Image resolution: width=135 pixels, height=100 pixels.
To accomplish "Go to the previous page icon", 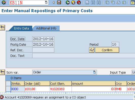I will coord(113,3).
